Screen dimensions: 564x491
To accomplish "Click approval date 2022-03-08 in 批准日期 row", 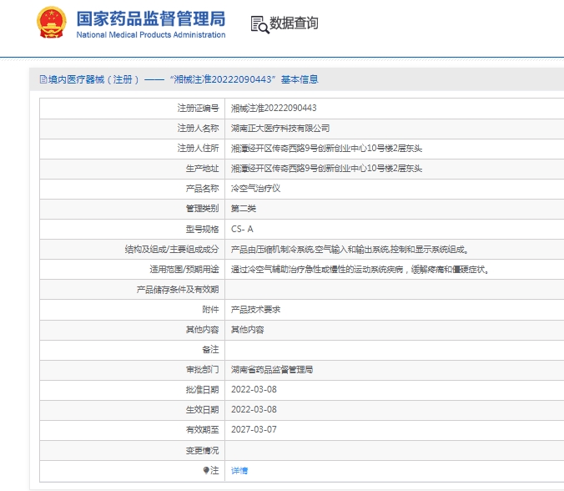I will click(254, 389).
